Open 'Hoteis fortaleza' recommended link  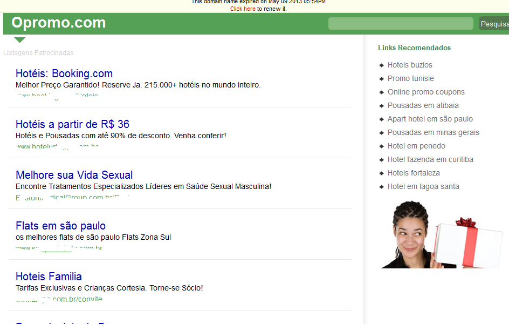pos(414,173)
